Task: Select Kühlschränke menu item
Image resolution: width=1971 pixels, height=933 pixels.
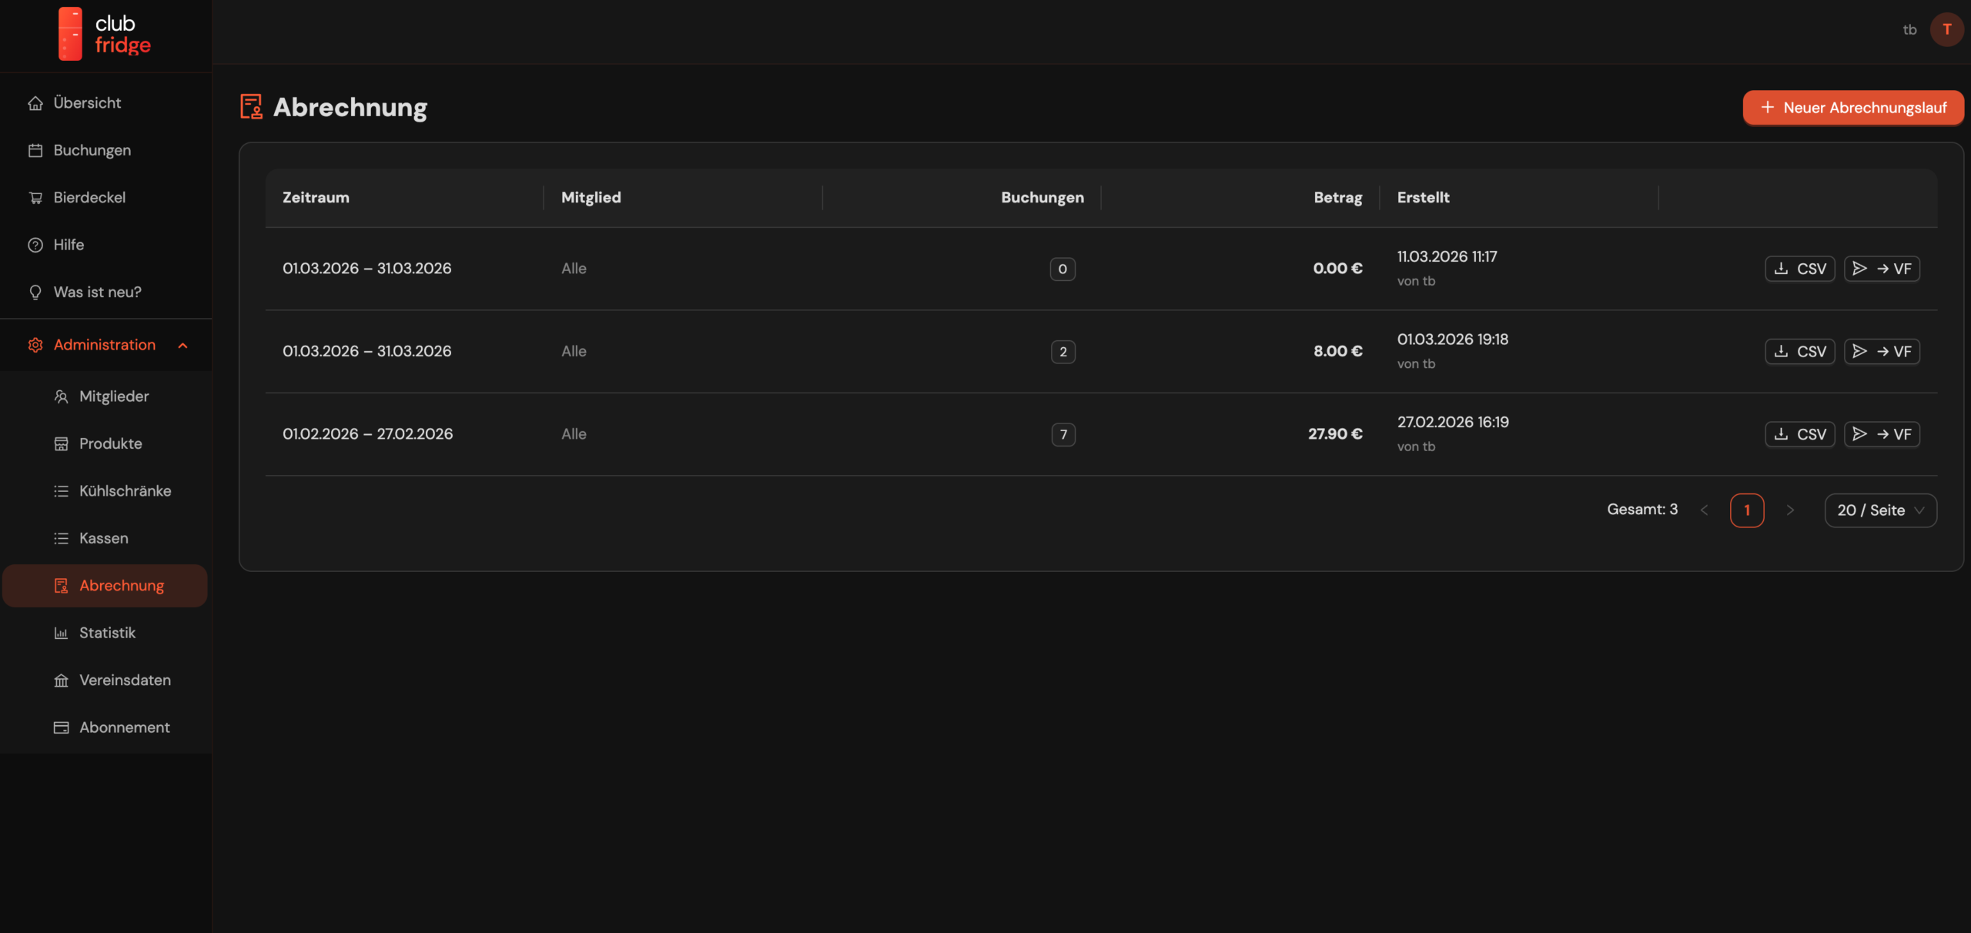Action: point(125,491)
